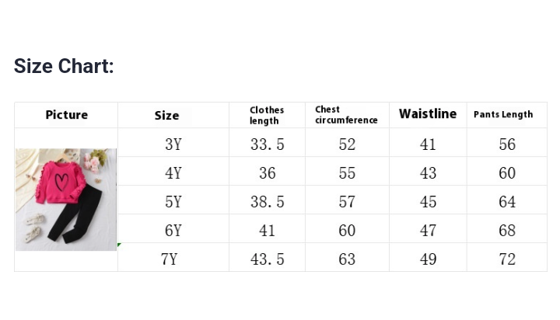Choose the 6Y size cell

[x=173, y=231]
